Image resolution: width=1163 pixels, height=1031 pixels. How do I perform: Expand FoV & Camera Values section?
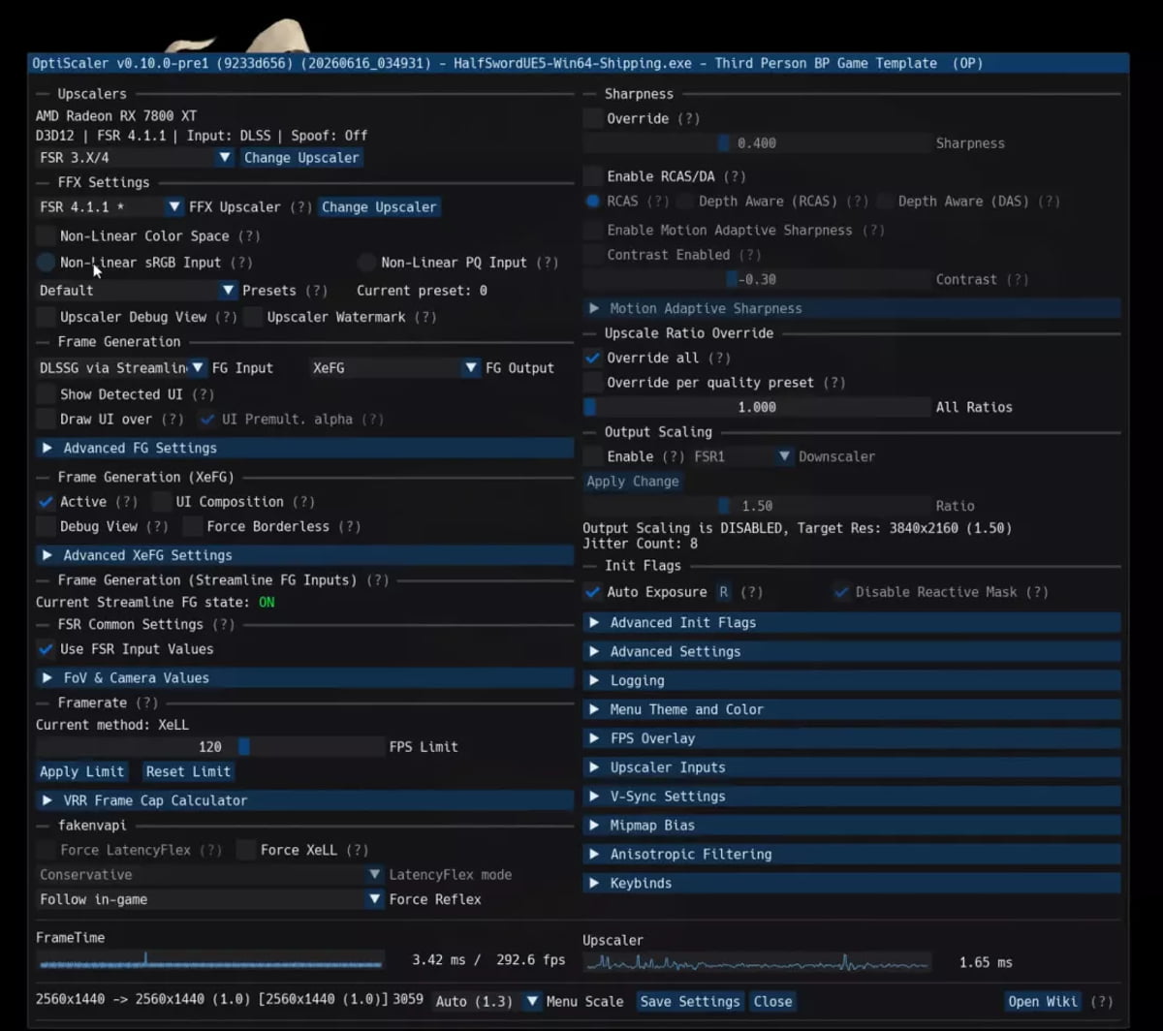click(x=305, y=677)
